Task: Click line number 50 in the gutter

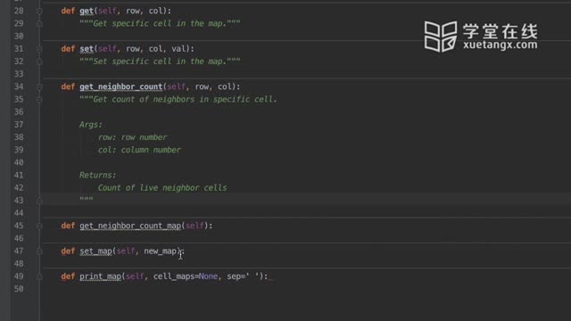Action: point(19,289)
